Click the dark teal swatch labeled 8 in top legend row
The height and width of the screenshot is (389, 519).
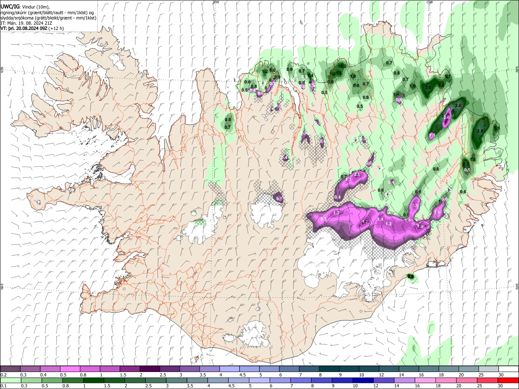(x=329, y=369)
